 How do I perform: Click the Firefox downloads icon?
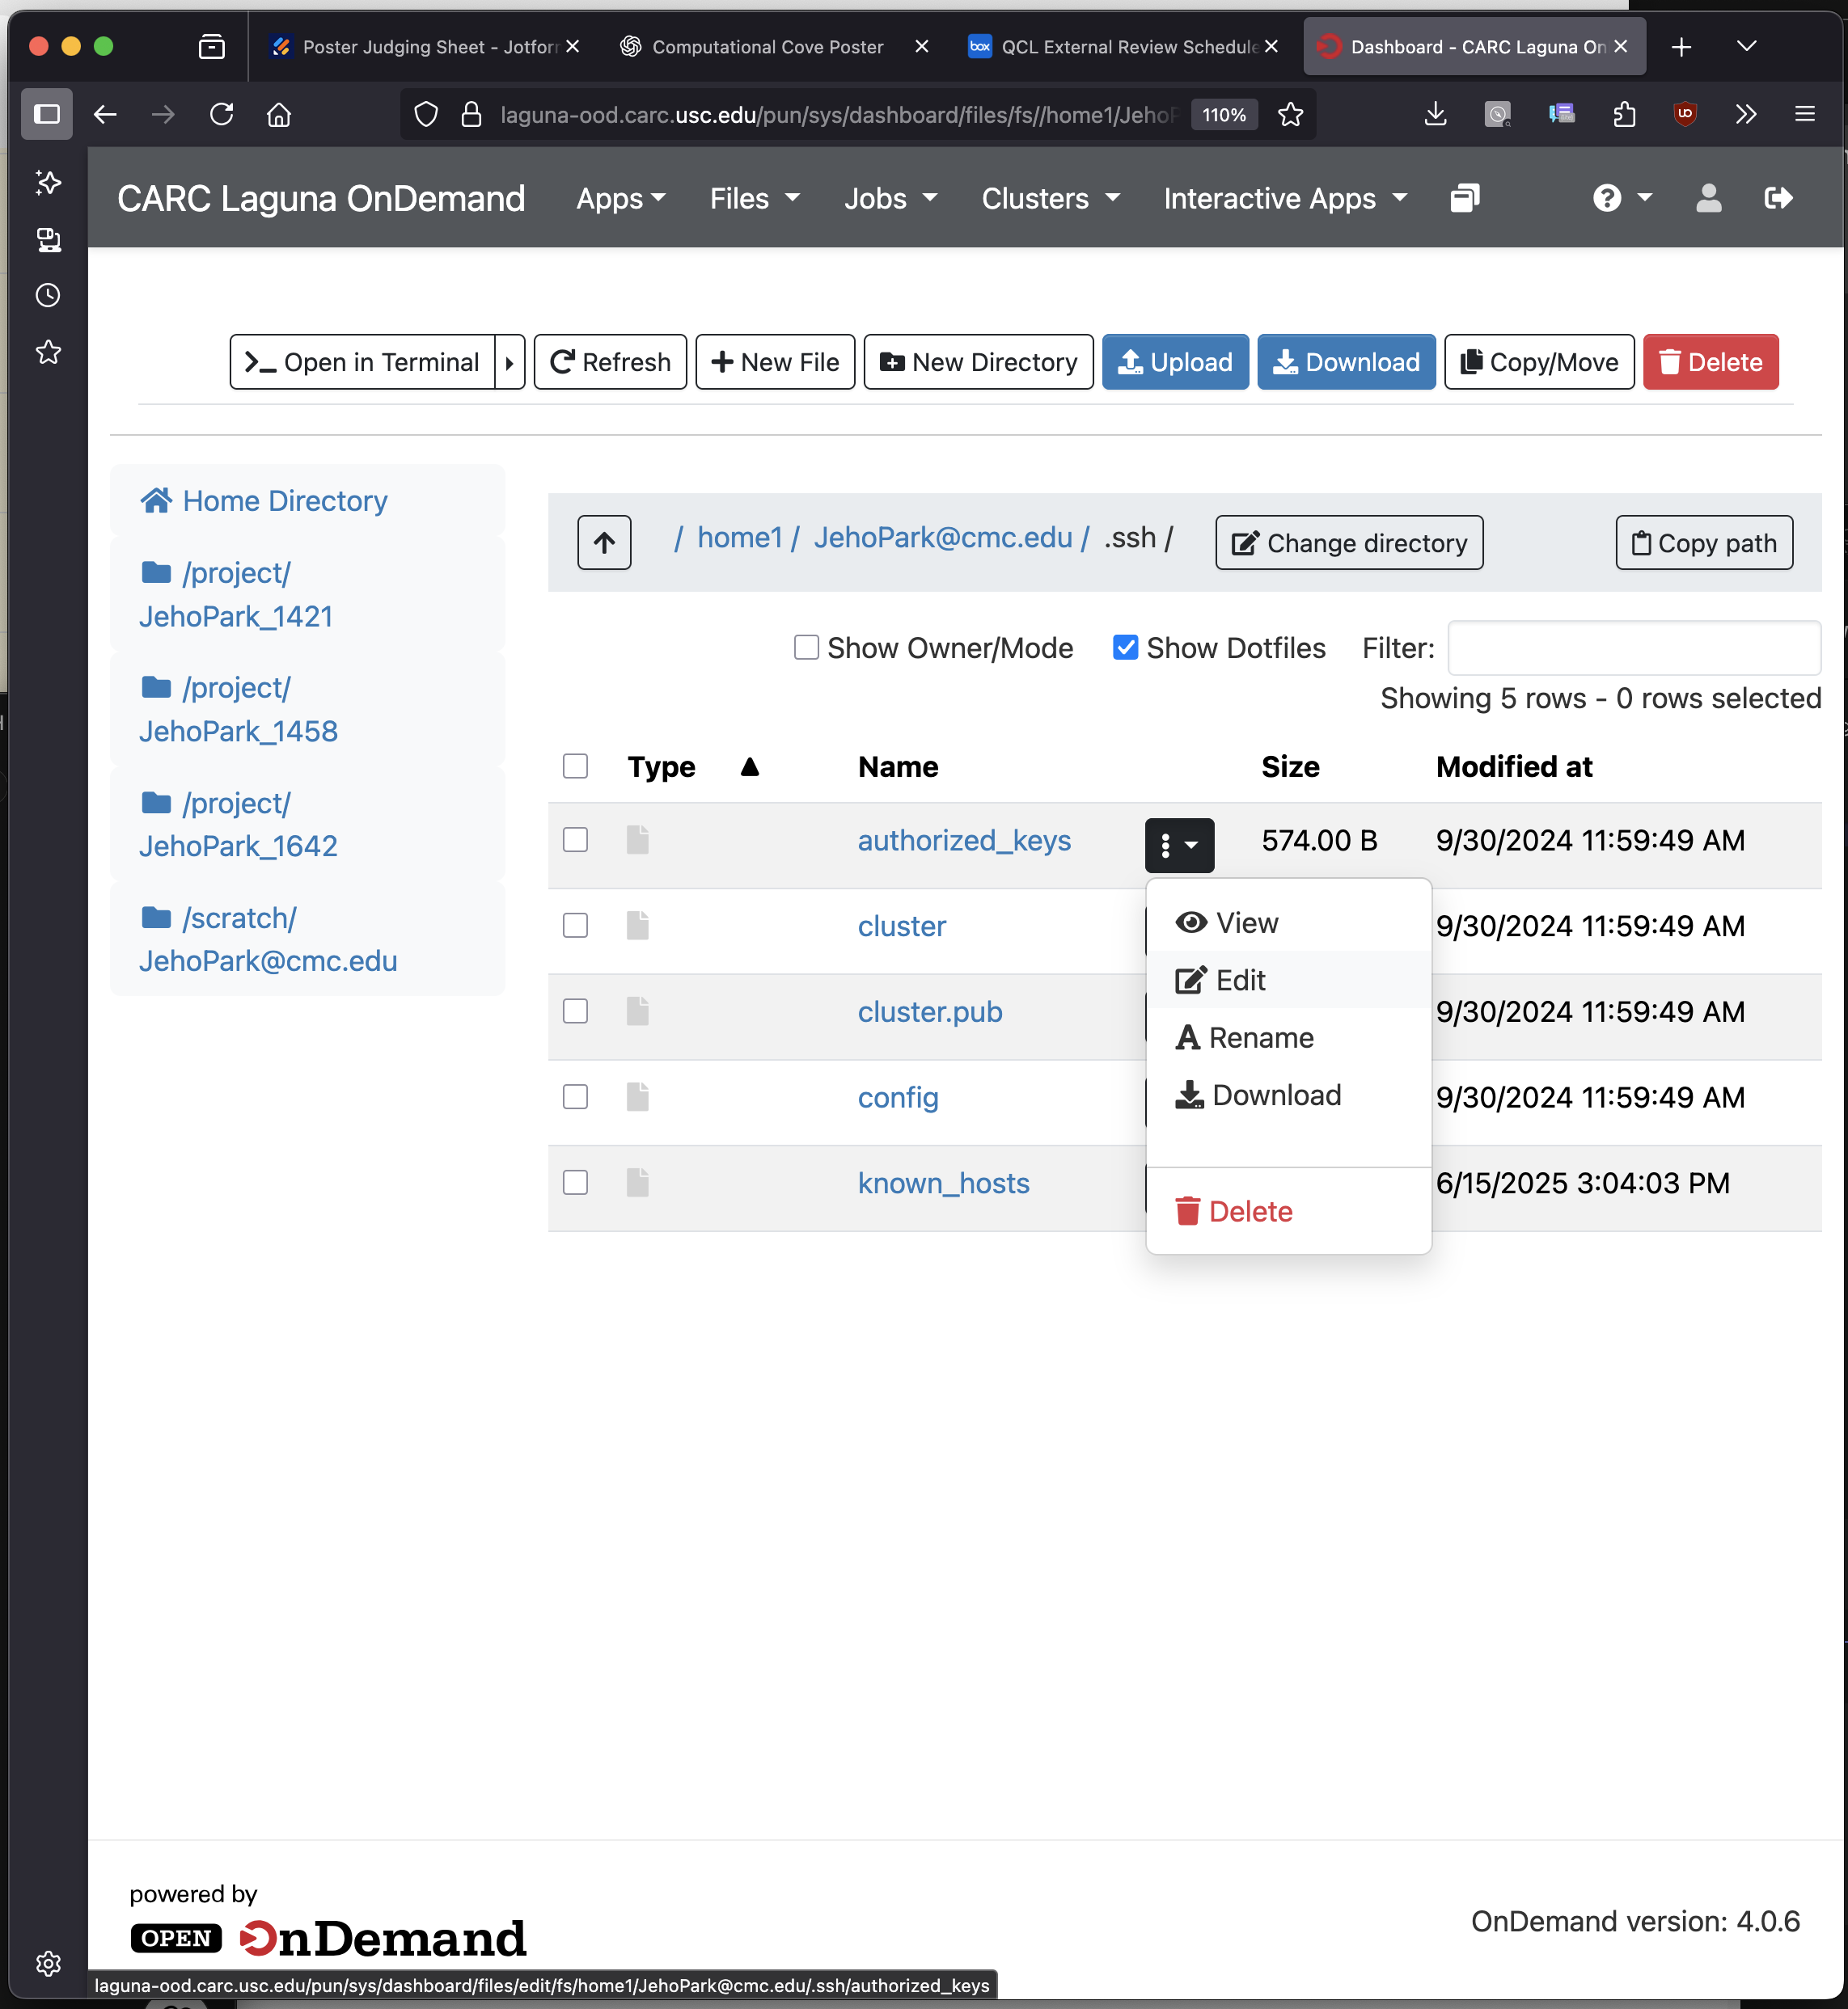coord(1436,114)
